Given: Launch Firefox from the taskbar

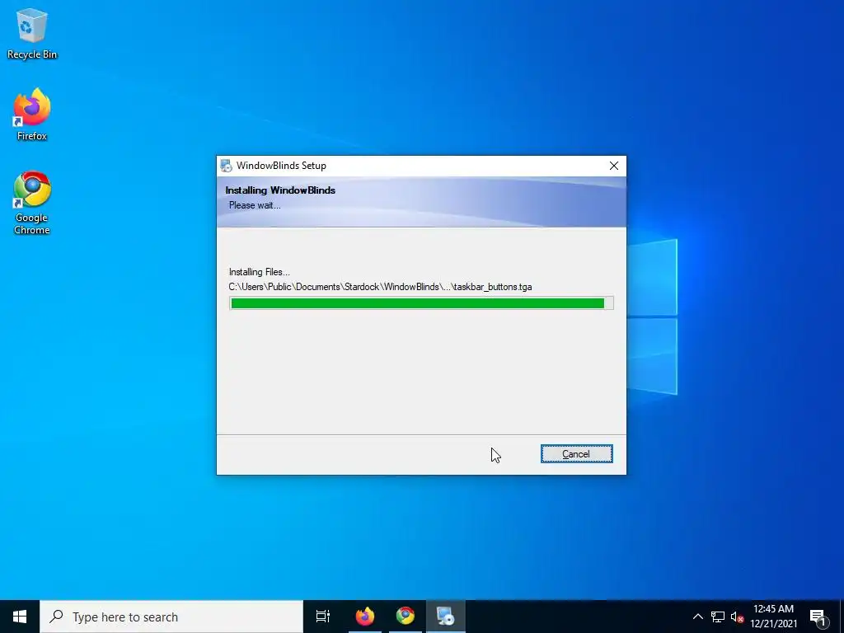Looking at the screenshot, I should (x=365, y=617).
